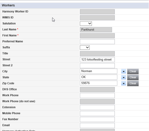Image resolution: width=149 pixels, height=131 pixels.
Task: Click the Last Name field showing Parkhurst
Action: click(96, 30)
